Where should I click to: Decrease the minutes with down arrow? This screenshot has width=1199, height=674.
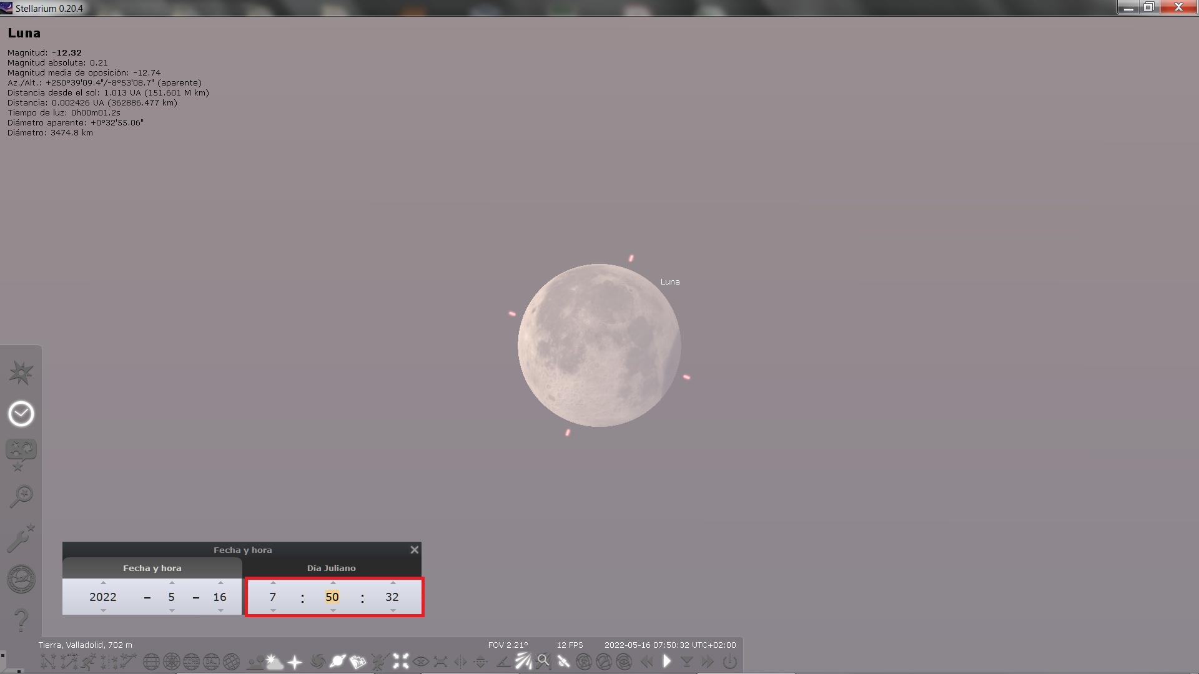coord(333,610)
